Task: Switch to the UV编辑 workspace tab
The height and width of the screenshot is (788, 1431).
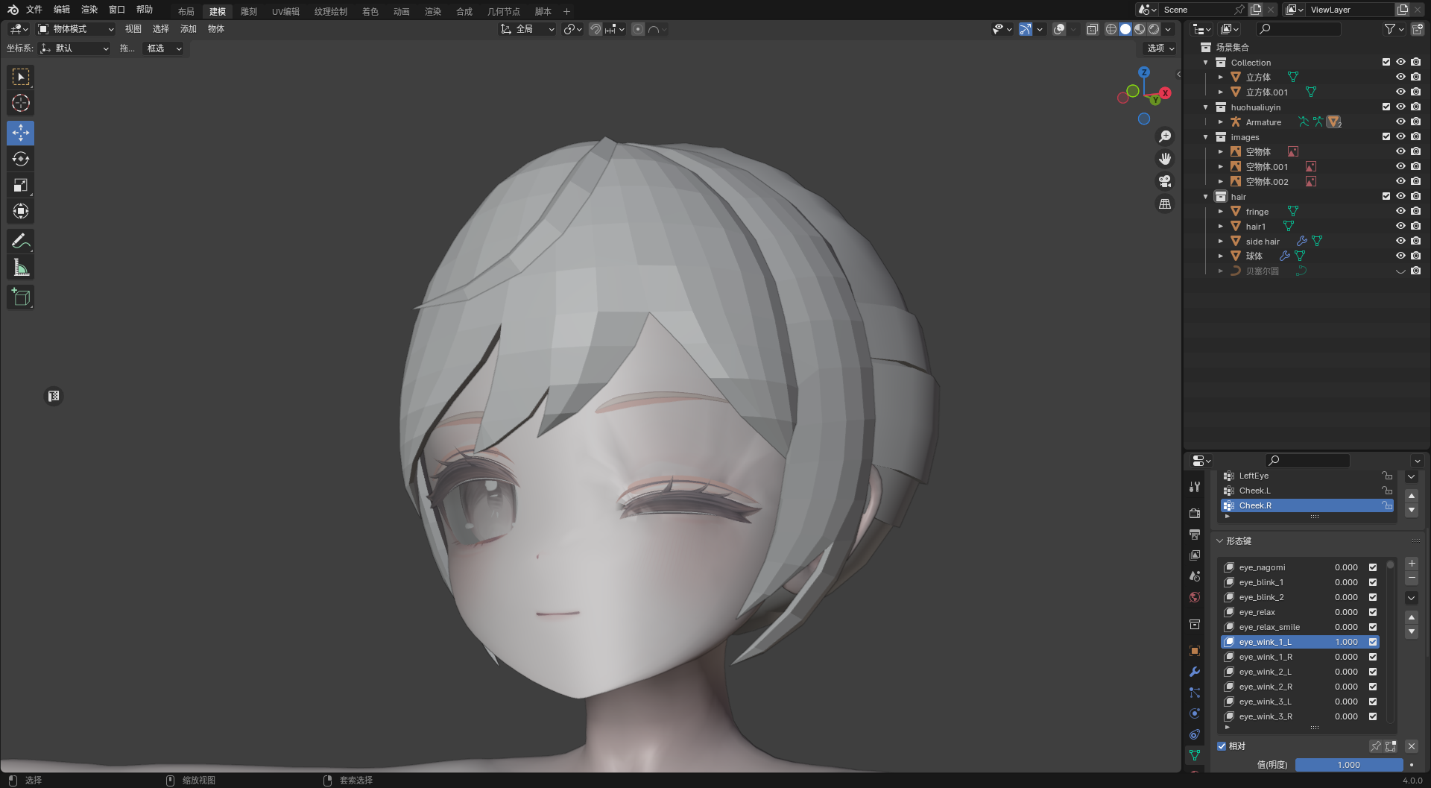Action: pos(285,11)
